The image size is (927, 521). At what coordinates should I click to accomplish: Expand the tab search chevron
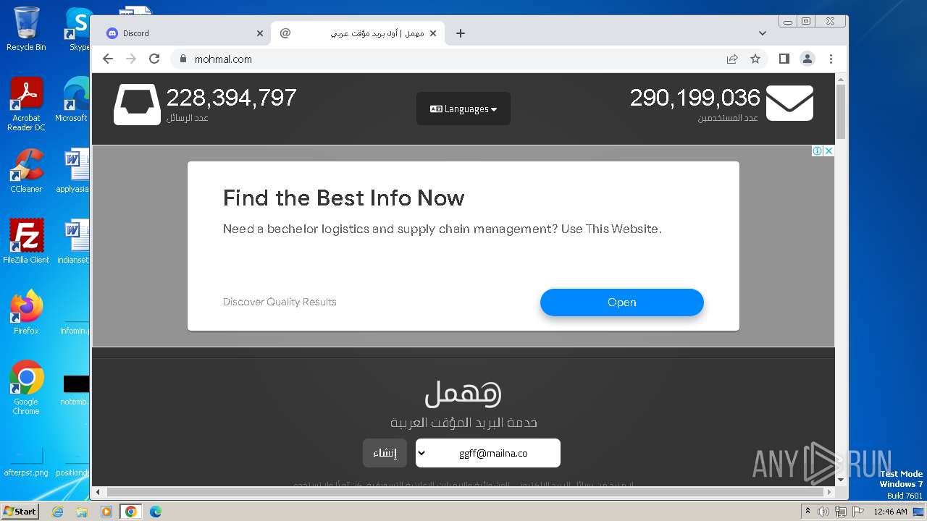pyautogui.click(x=763, y=33)
